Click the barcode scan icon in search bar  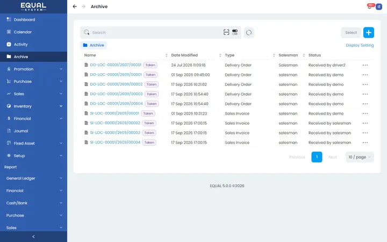226,32
